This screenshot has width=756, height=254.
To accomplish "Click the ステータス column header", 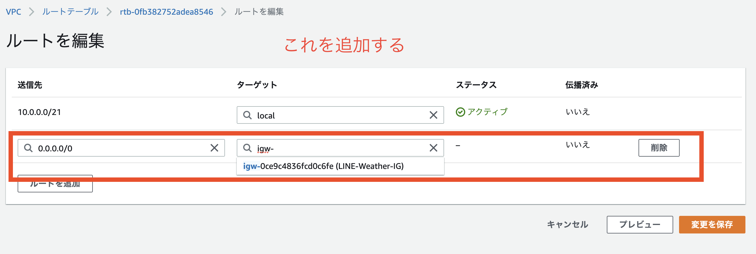I will click(x=476, y=85).
